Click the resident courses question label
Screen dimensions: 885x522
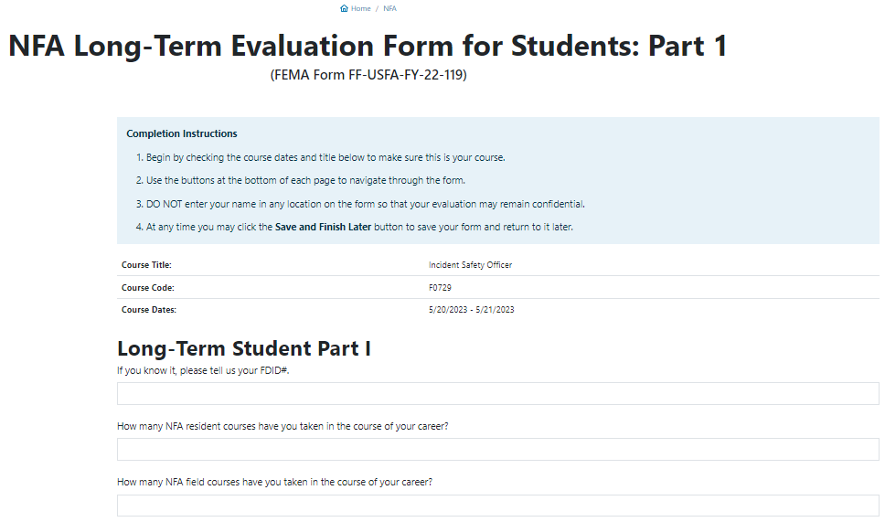point(283,426)
